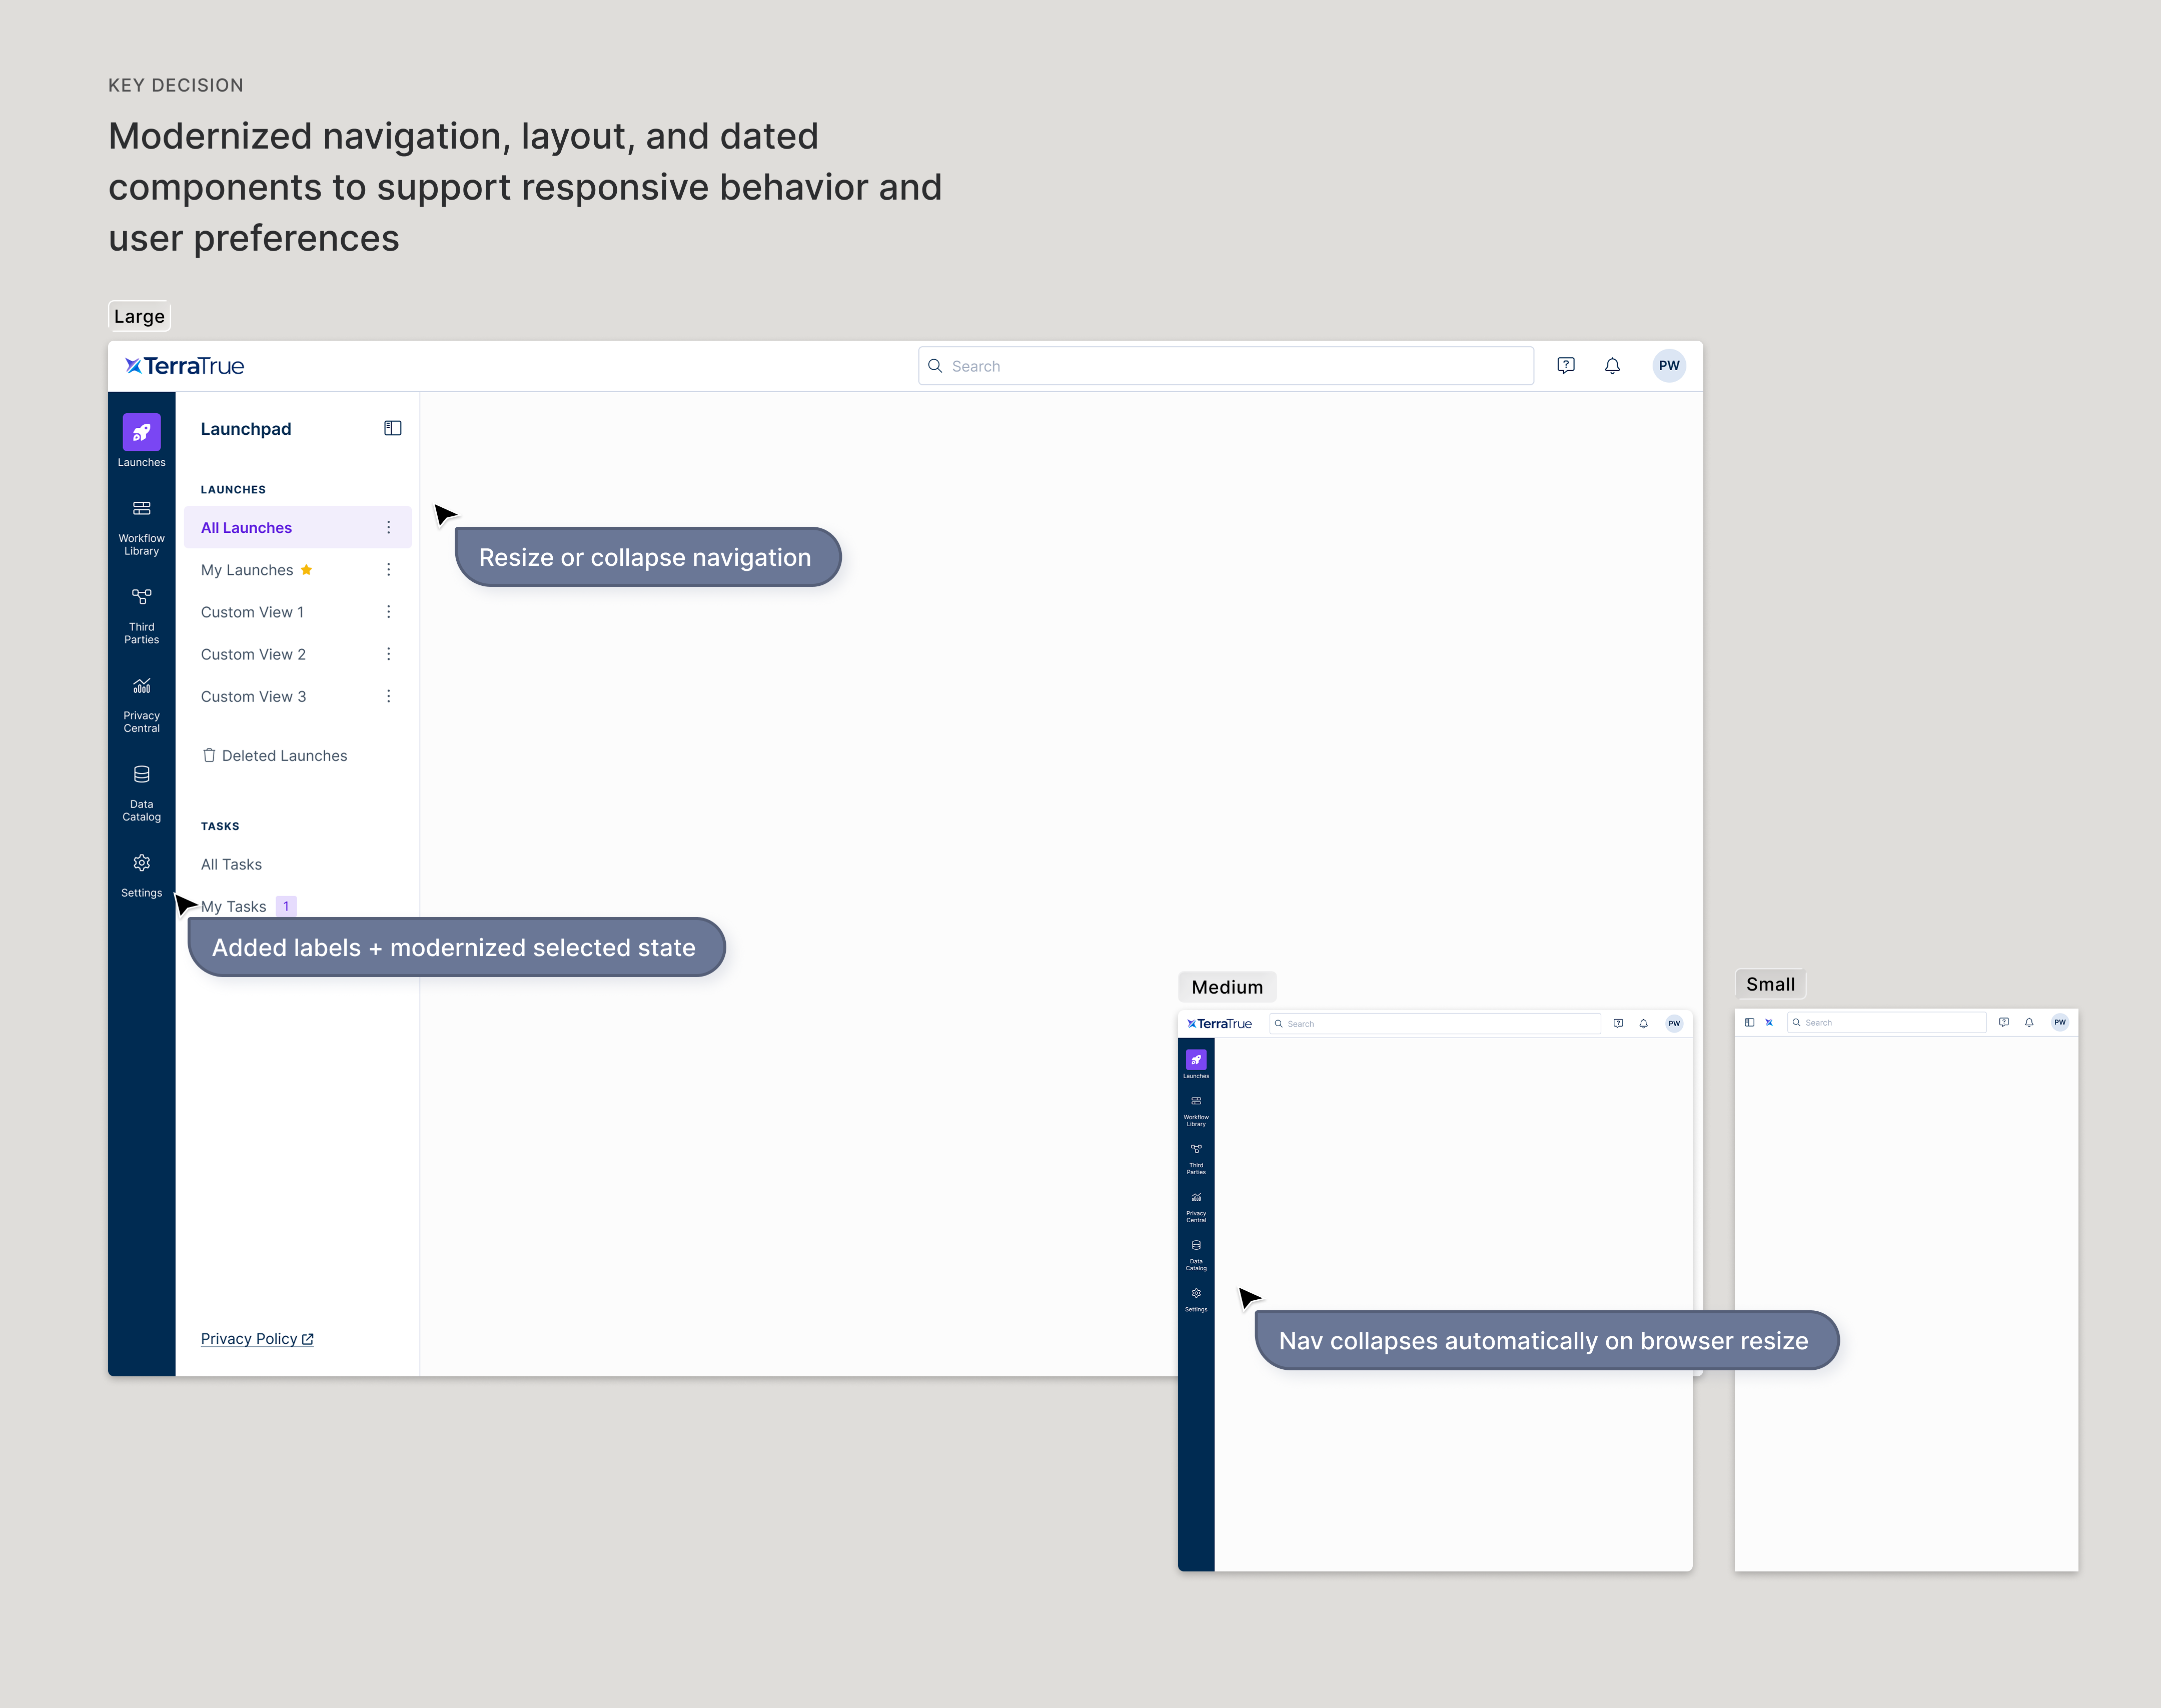Viewport: 2161px width, 1708px height.
Task: Open the kebab menu for Custom View 3
Action: click(x=388, y=696)
